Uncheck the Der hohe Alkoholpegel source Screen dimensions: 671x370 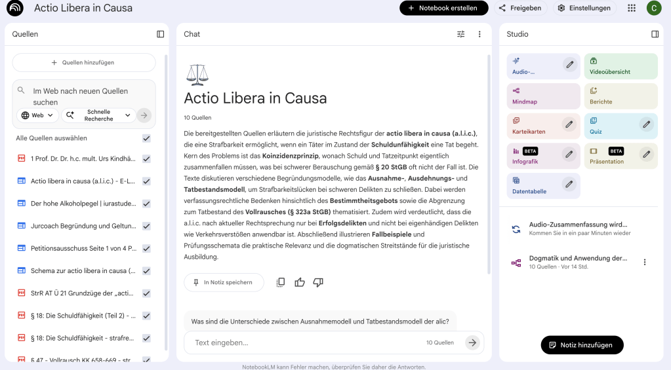146,204
